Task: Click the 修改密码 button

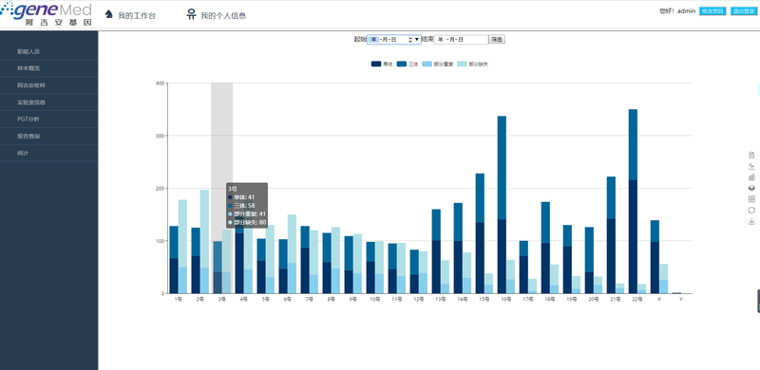Action: point(712,11)
